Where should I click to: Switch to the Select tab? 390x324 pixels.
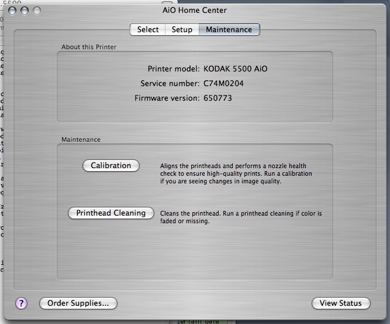point(148,29)
